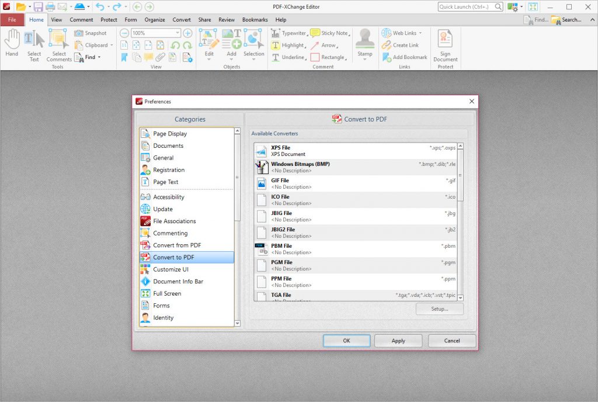The height and width of the screenshot is (402, 598).
Task: Click the zoom in plus button
Action: coord(187,33)
